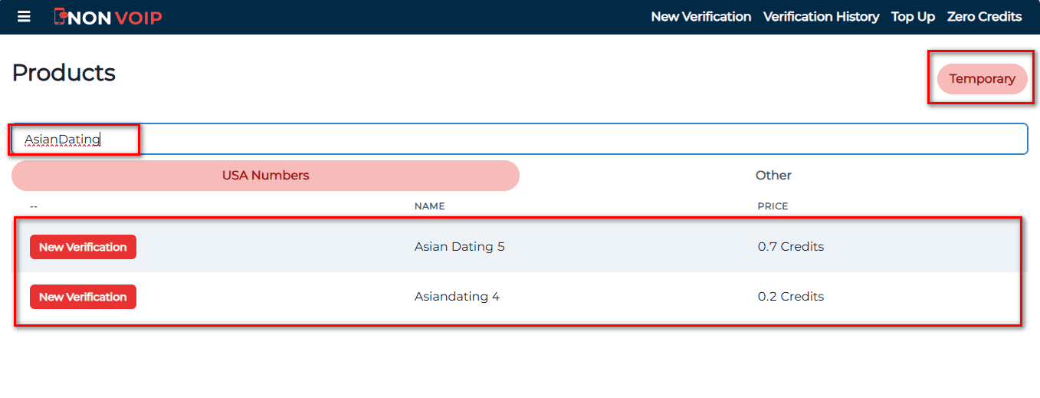Toggle the Temporary pill button
Image resolution: width=1040 pixels, height=398 pixels.
click(982, 79)
